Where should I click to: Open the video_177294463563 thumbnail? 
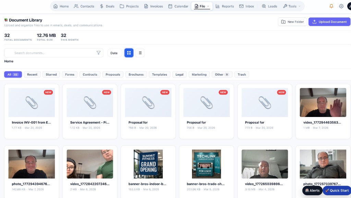coord(323,102)
